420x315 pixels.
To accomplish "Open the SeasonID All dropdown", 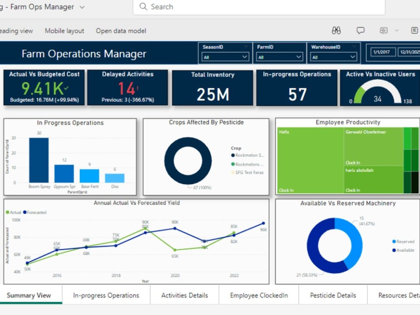I will pos(225,57).
